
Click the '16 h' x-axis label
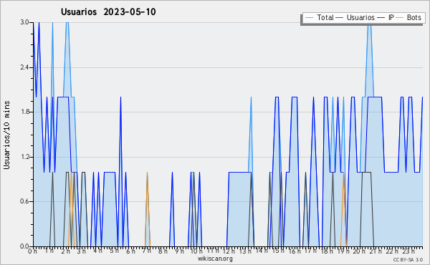[295, 251]
